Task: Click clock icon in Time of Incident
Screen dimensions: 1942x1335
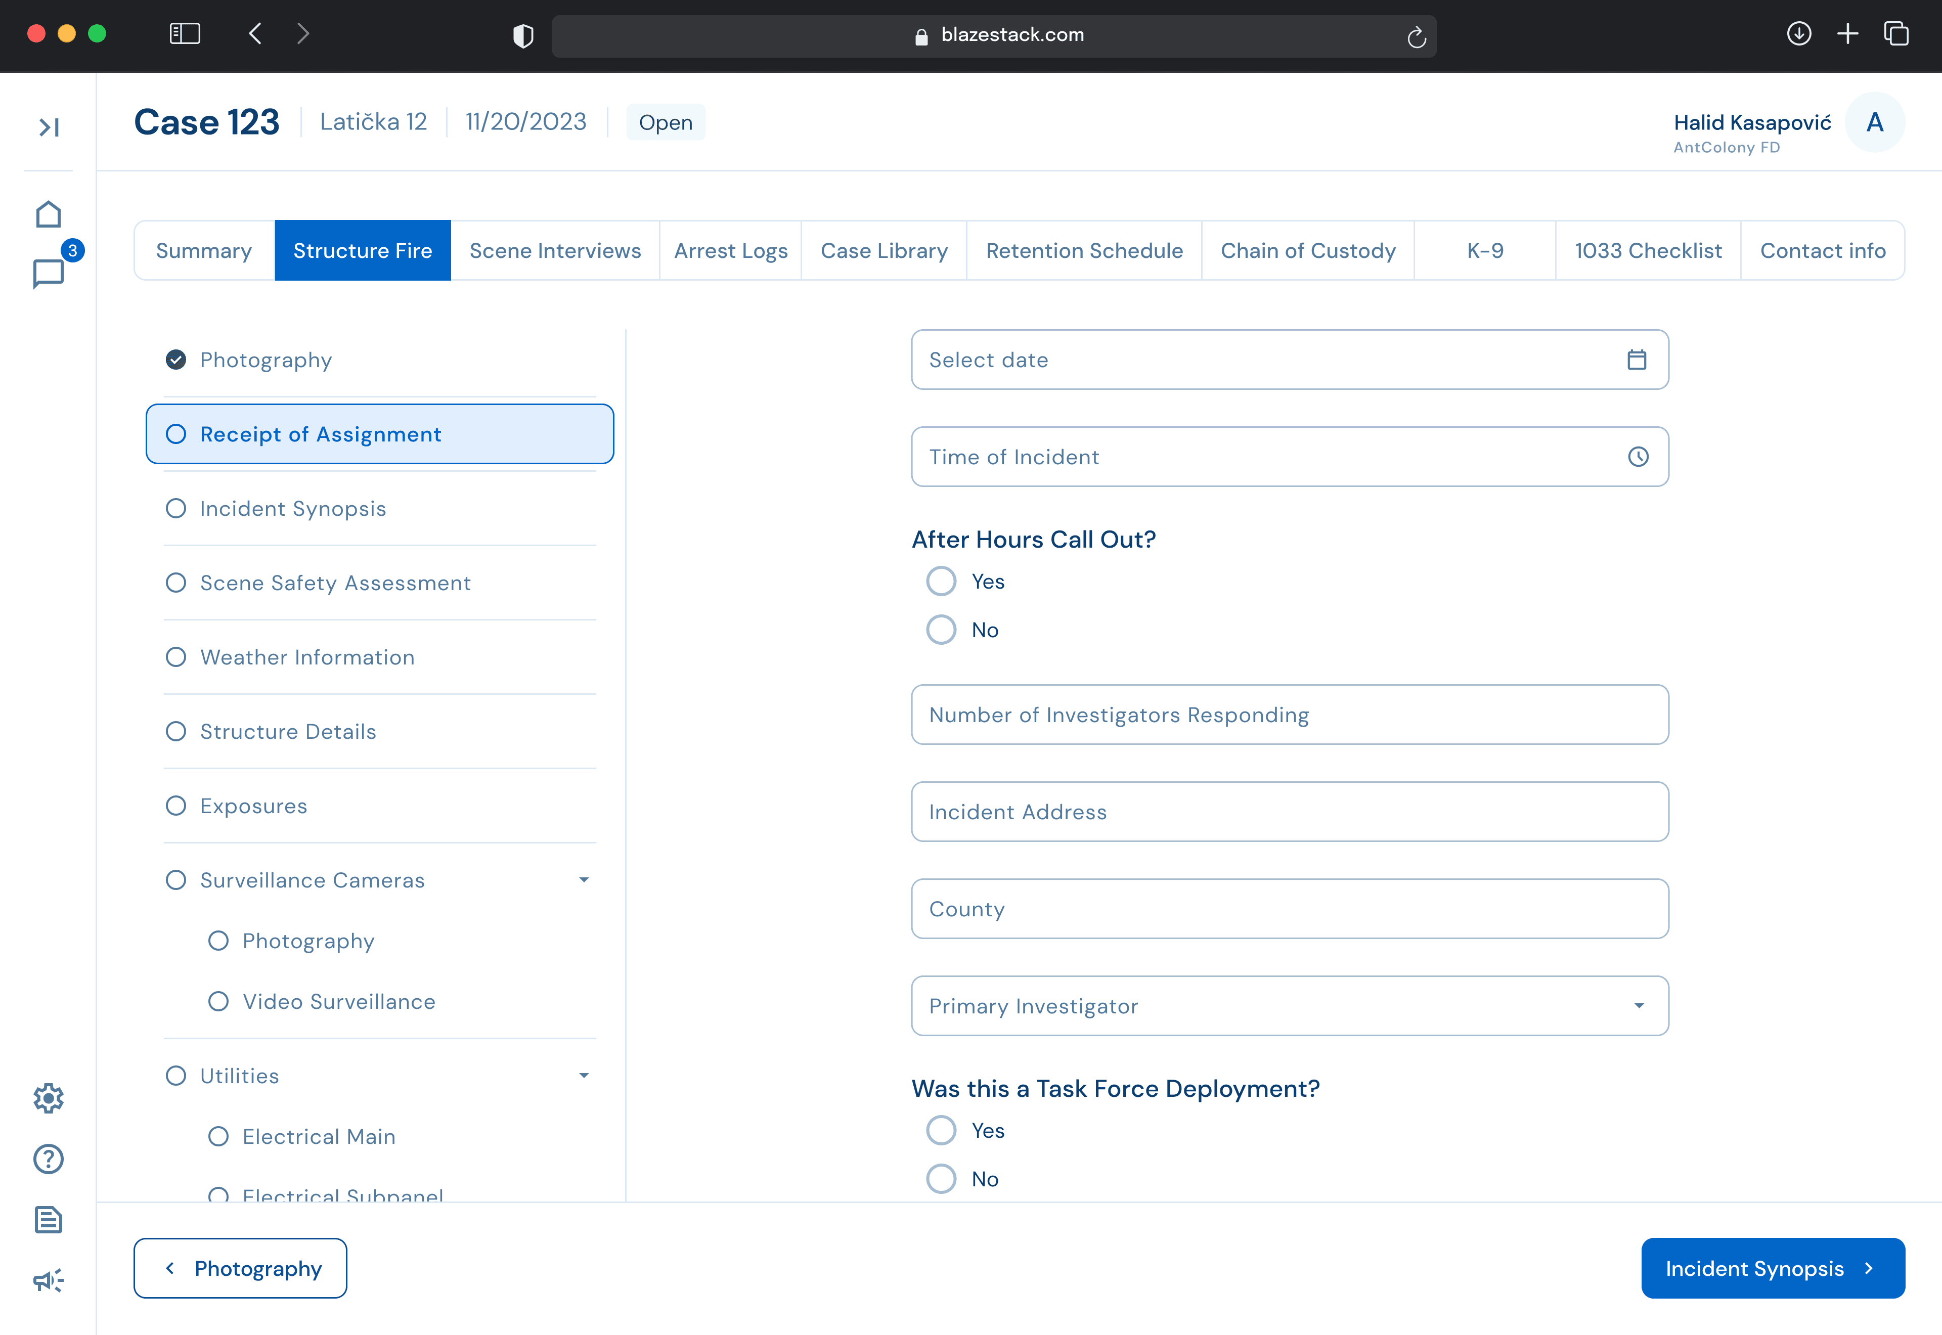Action: [1638, 457]
